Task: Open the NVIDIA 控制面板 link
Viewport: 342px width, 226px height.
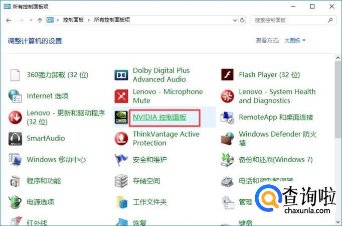Action: [x=159, y=117]
